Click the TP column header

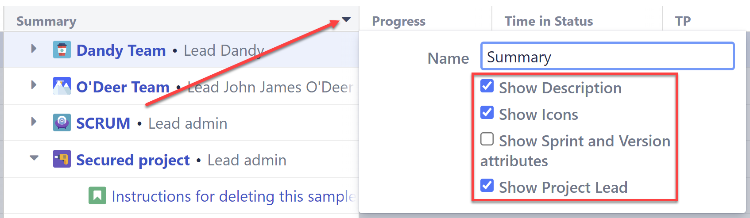click(x=683, y=21)
